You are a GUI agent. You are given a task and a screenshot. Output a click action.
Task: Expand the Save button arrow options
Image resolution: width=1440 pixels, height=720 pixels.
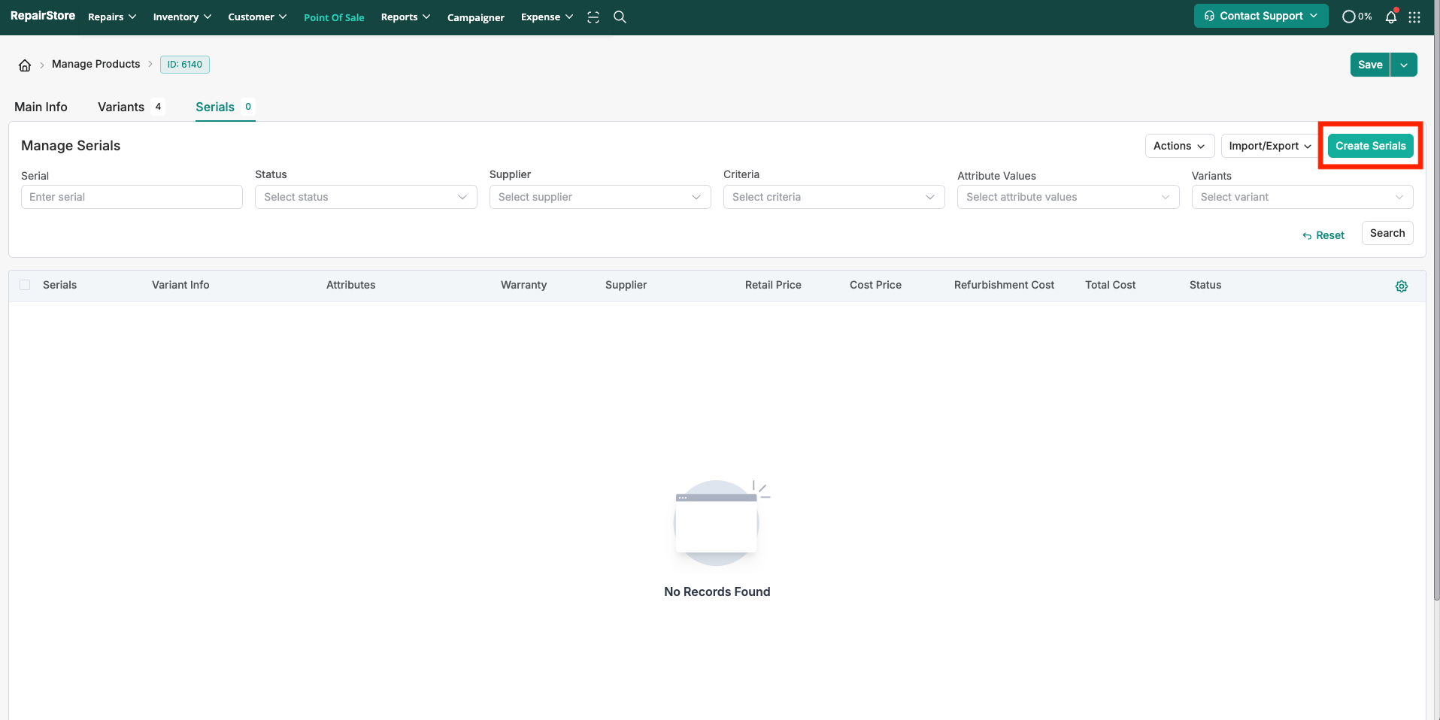coord(1403,65)
